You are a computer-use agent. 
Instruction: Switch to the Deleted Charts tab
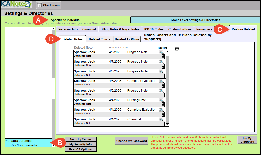[x=99, y=39]
